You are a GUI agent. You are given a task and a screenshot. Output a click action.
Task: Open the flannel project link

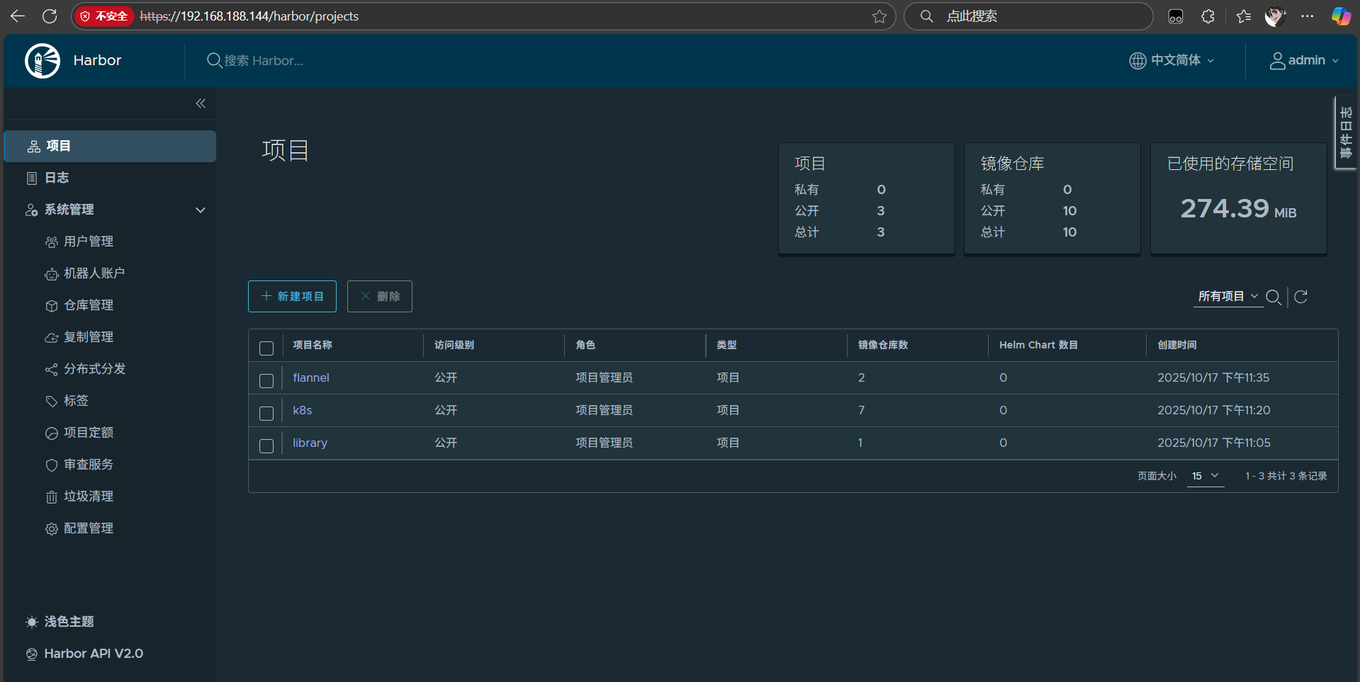(311, 378)
